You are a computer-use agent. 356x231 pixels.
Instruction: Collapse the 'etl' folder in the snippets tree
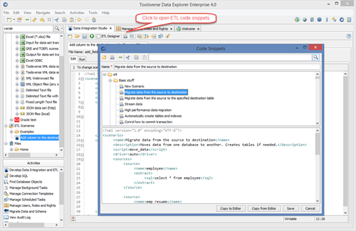(x=105, y=74)
